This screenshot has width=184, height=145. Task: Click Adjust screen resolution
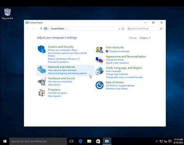[117, 63]
